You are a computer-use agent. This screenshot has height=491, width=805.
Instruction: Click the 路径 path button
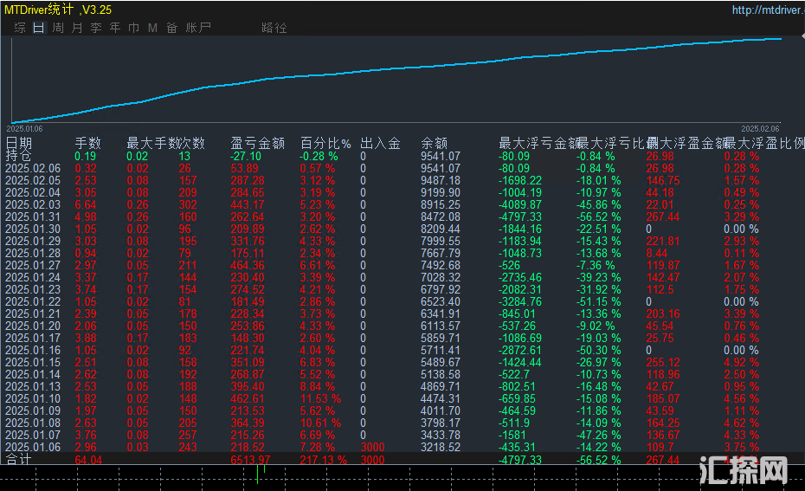(x=274, y=28)
